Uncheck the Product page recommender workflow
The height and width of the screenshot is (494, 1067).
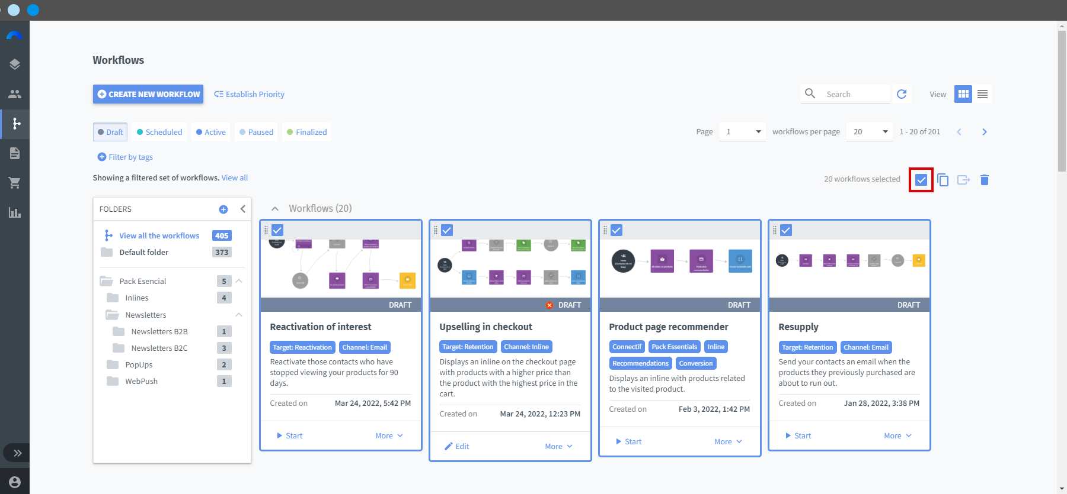pos(616,230)
